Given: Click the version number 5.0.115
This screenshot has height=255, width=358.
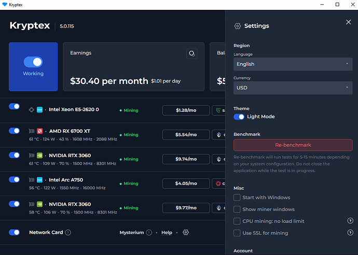Looking at the screenshot, I should [67, 26].
